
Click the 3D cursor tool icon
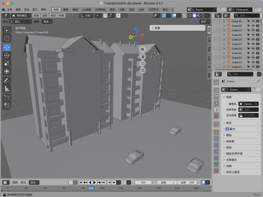[7, 38]
